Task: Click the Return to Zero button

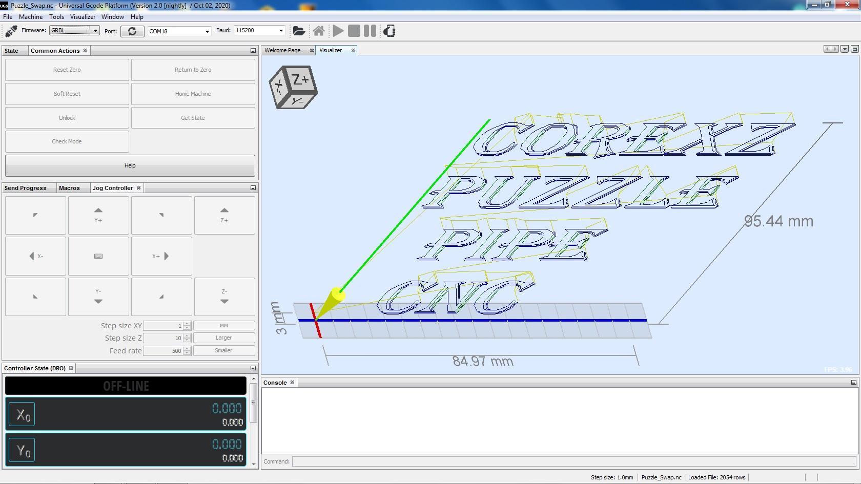Action: point(193,70)
